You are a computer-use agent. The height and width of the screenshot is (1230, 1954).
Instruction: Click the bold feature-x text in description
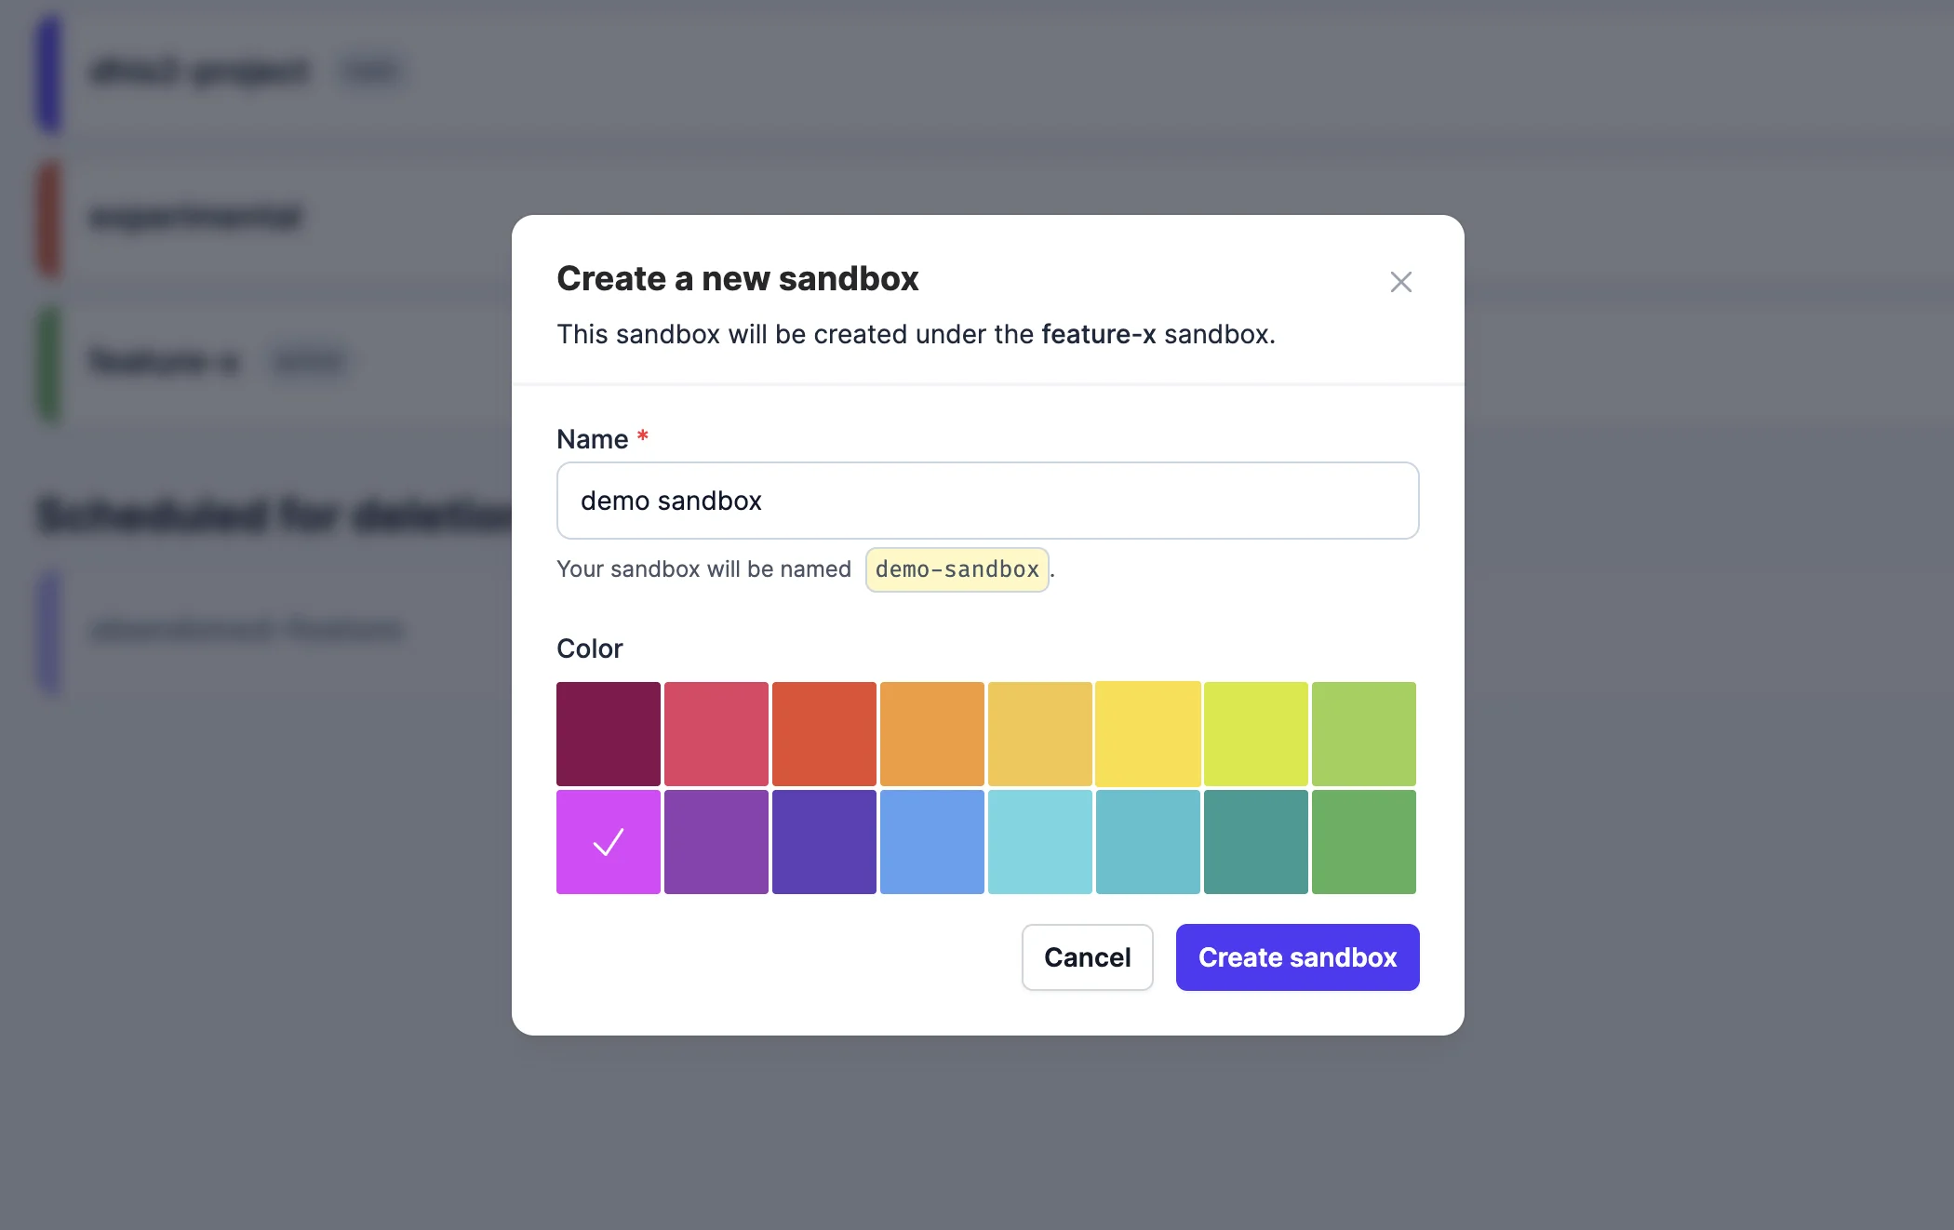[x=1098, y=334]
